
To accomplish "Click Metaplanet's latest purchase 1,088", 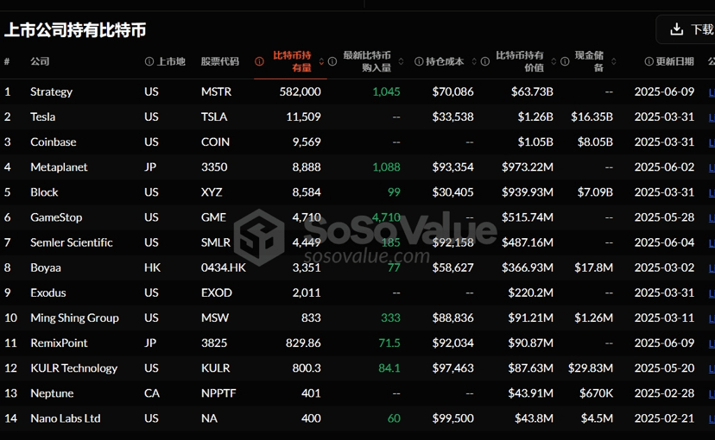I will click(x=386, y=167).
